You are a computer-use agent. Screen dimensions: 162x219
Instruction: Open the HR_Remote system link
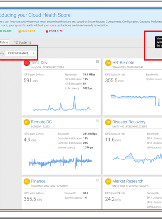click(x=123, y=63)
